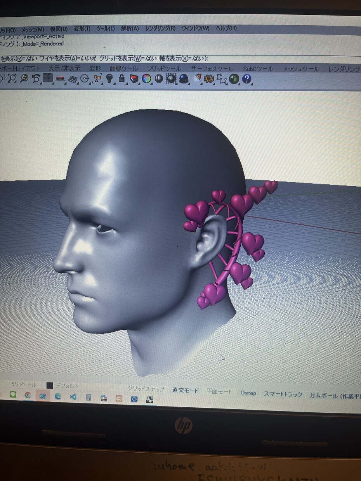Click the Zoom Selected toolbar icon
Image resolution: width=361 pixels, height=481 pixels.
click(24, 78)
